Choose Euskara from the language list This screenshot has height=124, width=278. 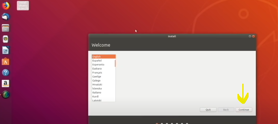pyautogui.click(x=104, y=69)
